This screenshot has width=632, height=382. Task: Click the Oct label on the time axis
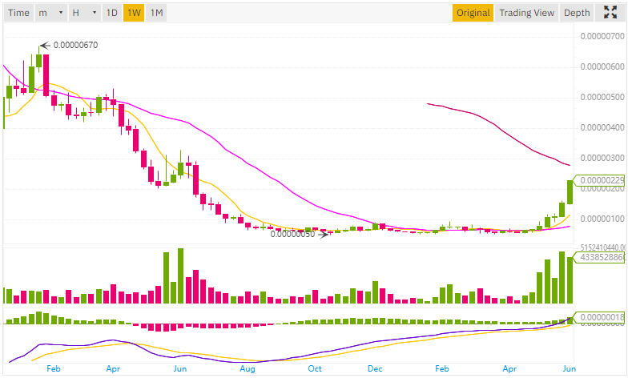[314, 368]
